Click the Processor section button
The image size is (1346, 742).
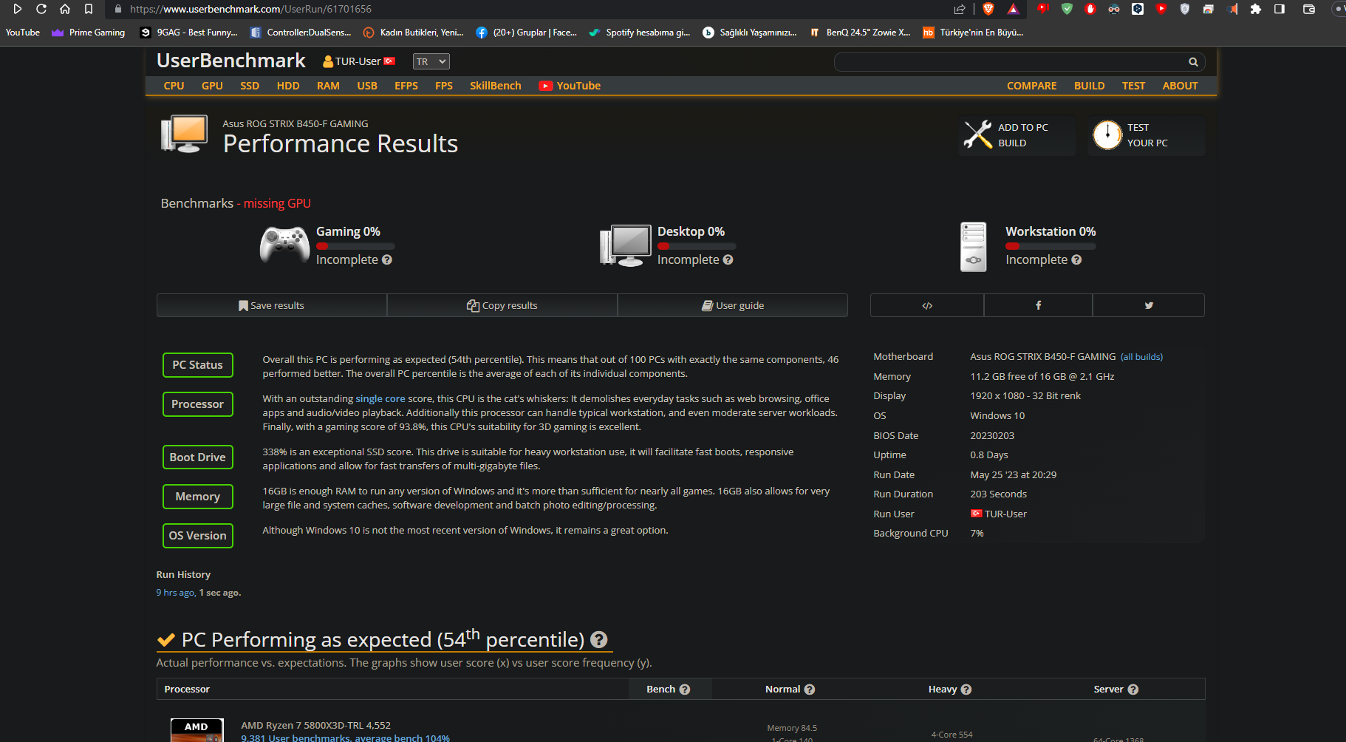[198, 404]
